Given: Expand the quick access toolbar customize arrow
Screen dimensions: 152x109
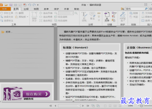Looking at the screenshot, I should [x=38, y=5].
